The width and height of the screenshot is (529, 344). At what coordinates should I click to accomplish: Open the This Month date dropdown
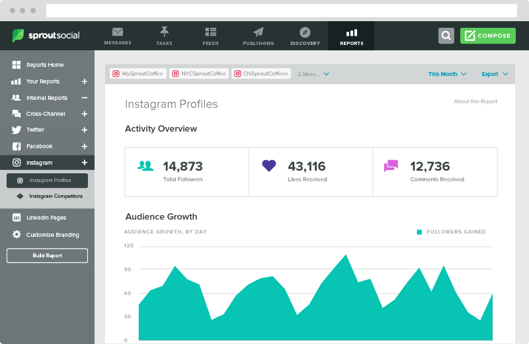(x=447, y=74)
